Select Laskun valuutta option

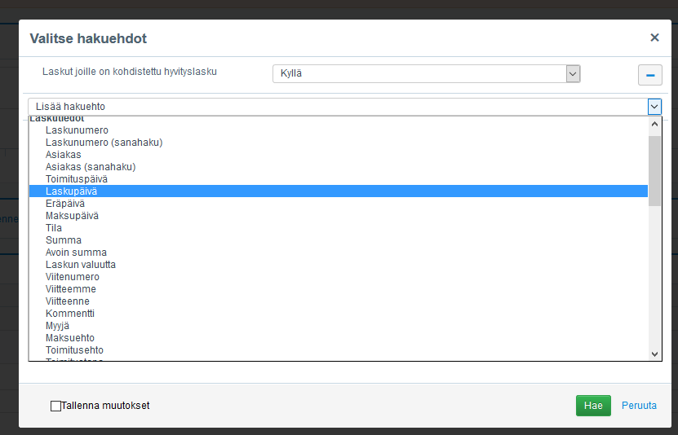(x=81, y=265)
